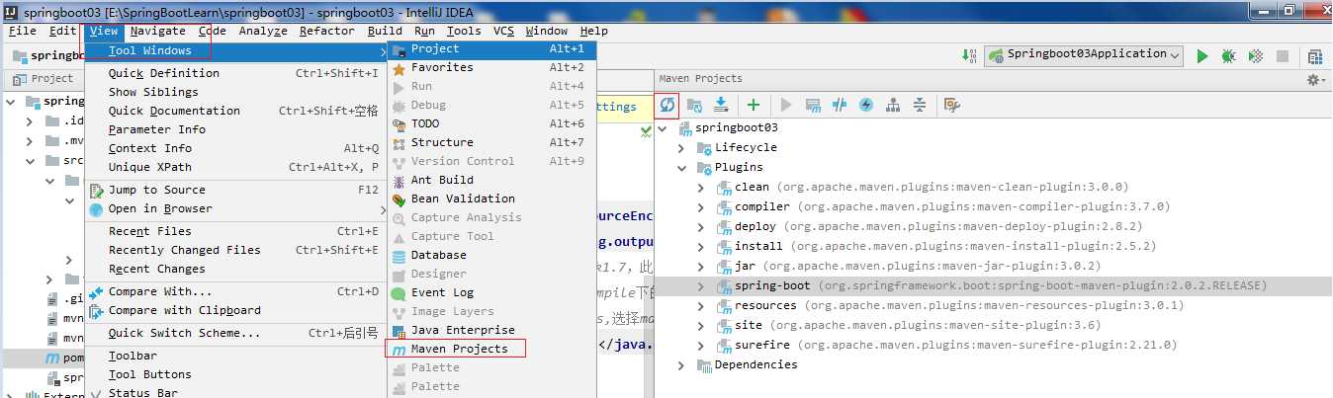Viewport: 1333px width, 398px height.
Task: Open Maven Settings wrench icon
Action: [951, 105]
